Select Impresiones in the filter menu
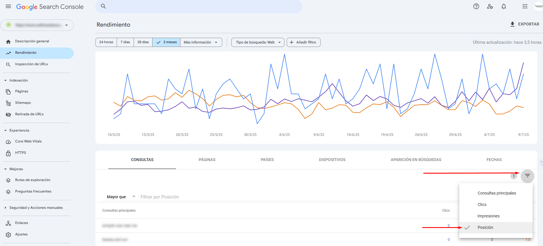The image size is (543, 246). (x=488, y=216)
